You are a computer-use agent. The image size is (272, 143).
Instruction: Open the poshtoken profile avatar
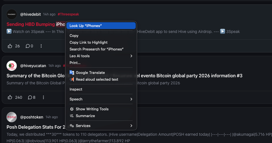(12, 117)
